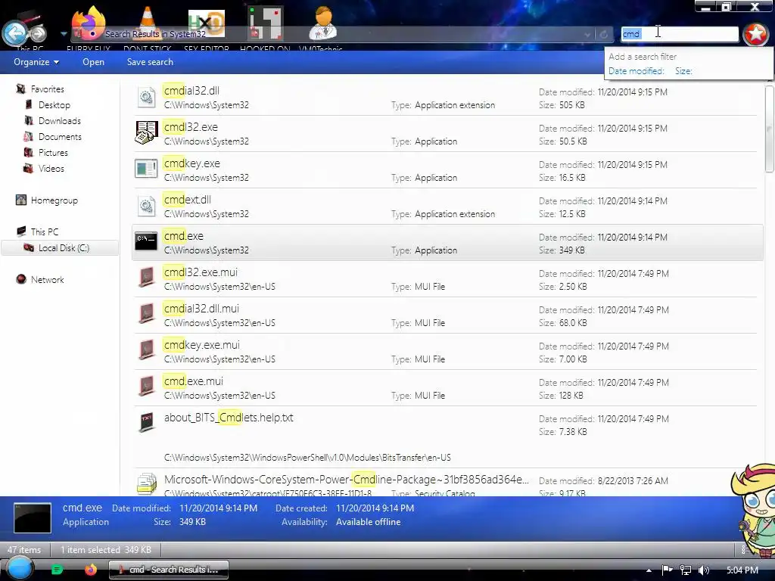Click the cmdkey.exe.mui file icon
Image resolution: width=775 pixels, height=581 pixels.
pos(146,350)
